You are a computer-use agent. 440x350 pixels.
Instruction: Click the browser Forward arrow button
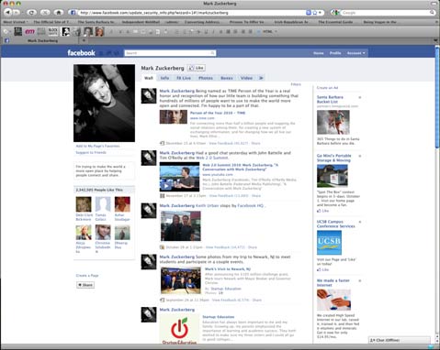tap(17, 13)
